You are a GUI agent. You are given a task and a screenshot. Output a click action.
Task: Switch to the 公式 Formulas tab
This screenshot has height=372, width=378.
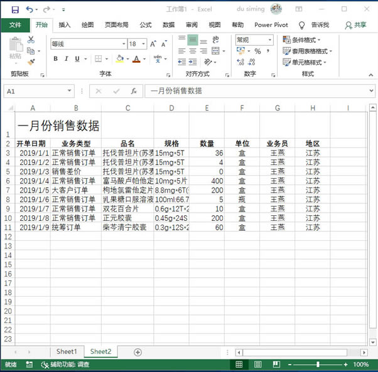146,25
